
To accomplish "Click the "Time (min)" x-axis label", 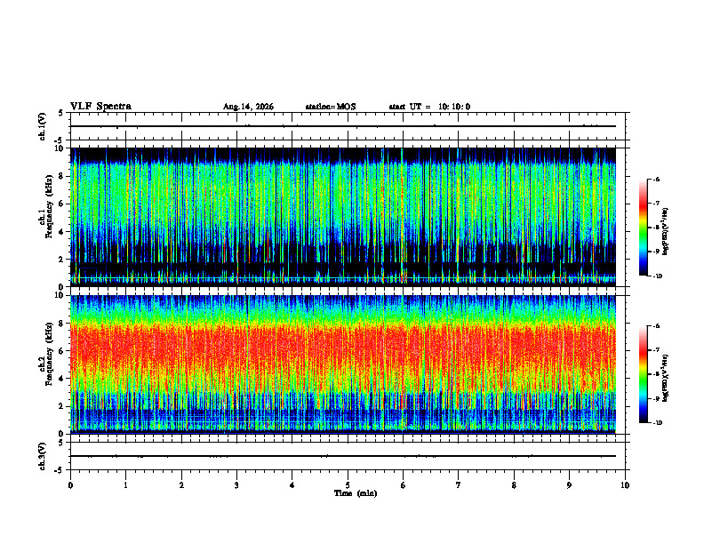I will pyautogui.click(x=356, y=493).
